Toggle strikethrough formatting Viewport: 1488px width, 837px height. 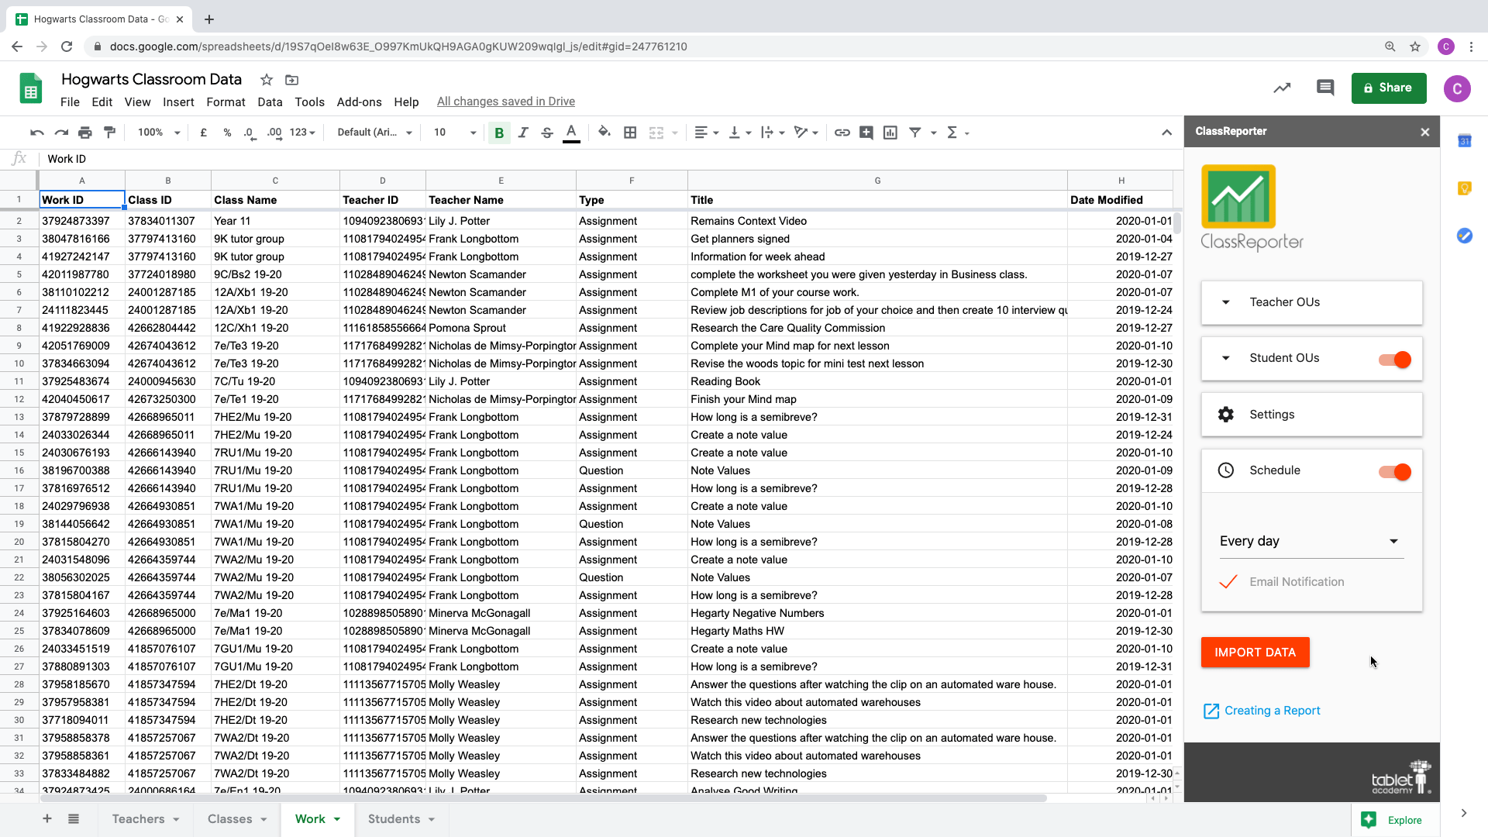coord(547,133)
